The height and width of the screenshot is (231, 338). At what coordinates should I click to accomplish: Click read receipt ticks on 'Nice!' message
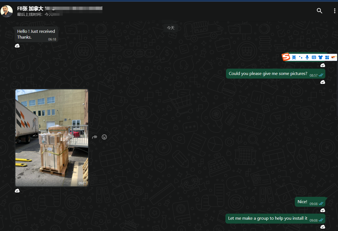pyautogui.click(x=321, y=204)
